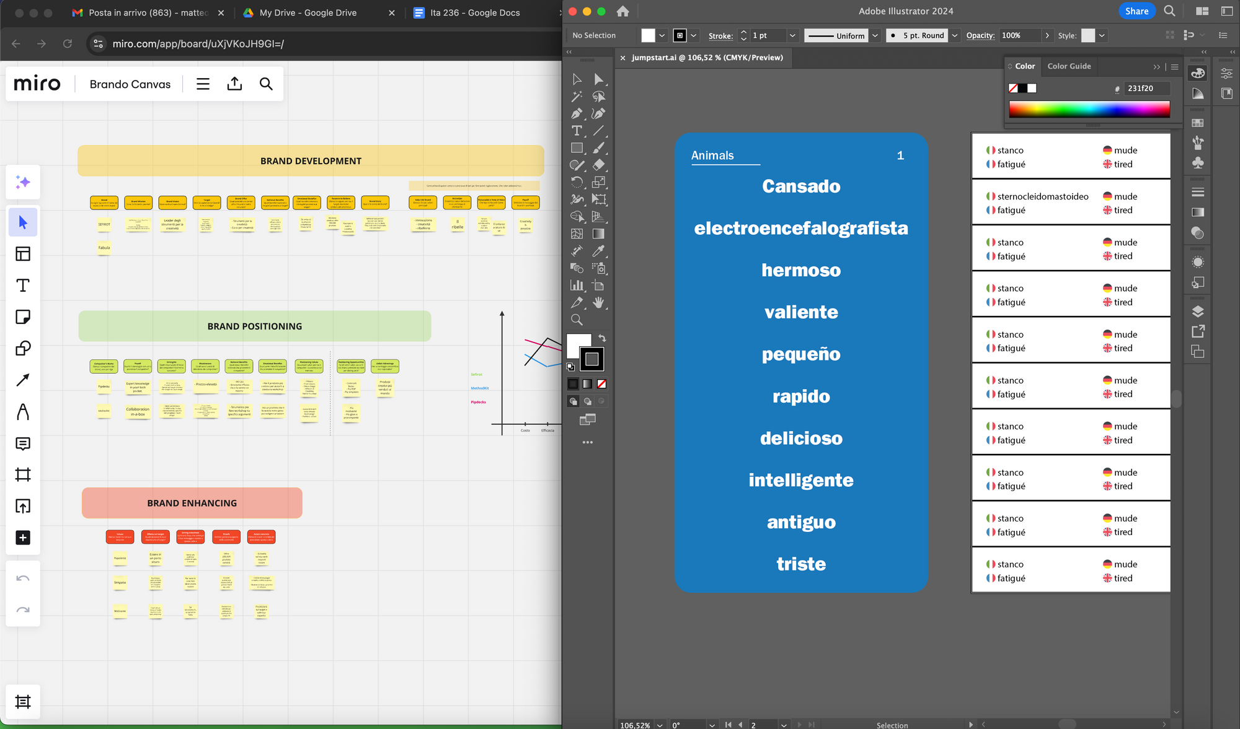Open the fill color dropdown in control bar
Screen dimensions: 1240x729
(x=662, y=35)
